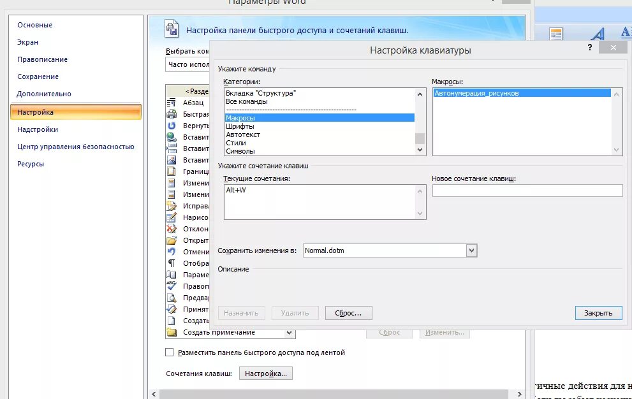Image resolution: width=632 pixels, height=399 pixels.
Task: Open the Выбрать команды из dropdown
Action: pos(187,64)
